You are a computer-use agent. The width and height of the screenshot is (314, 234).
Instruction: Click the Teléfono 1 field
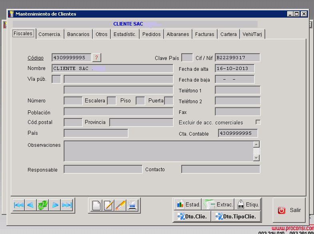238,90
